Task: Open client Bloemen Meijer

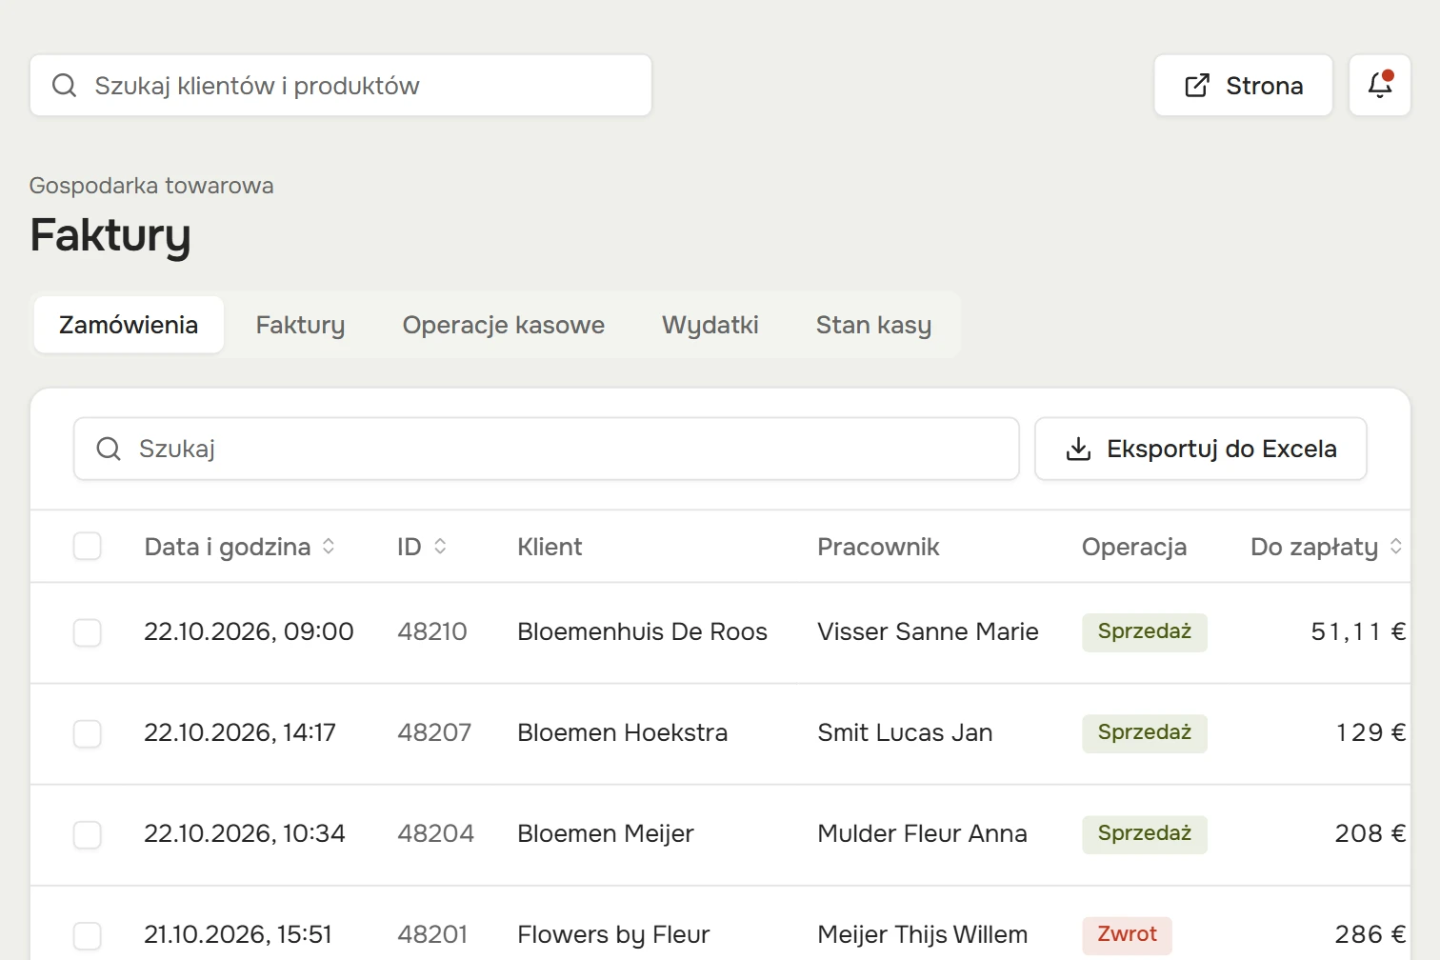Action: coord(606,833)
